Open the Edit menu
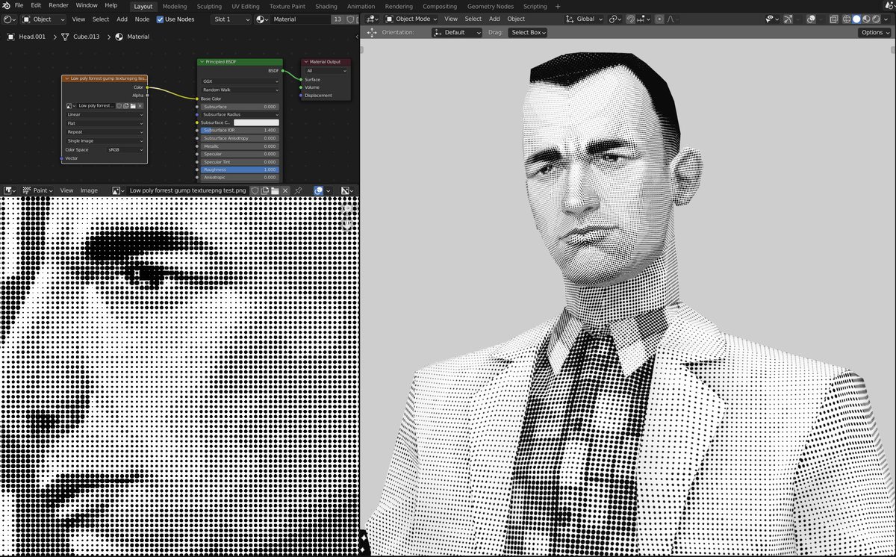The image size is (896, 557). point(36,5)
